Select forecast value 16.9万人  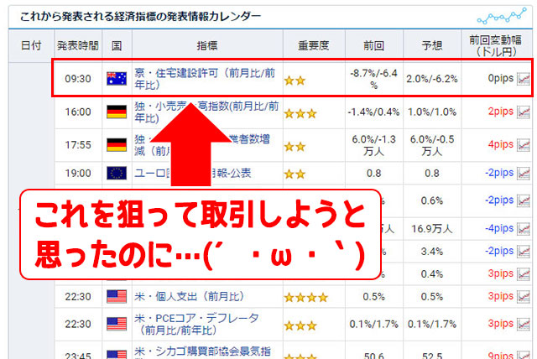click(432, 229)
